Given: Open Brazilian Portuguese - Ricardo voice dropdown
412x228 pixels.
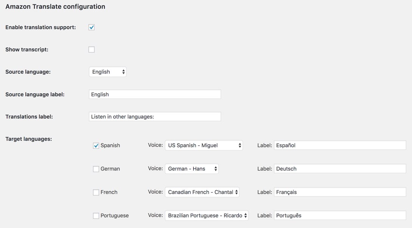Looking at the screenshot, I should 206,216.
